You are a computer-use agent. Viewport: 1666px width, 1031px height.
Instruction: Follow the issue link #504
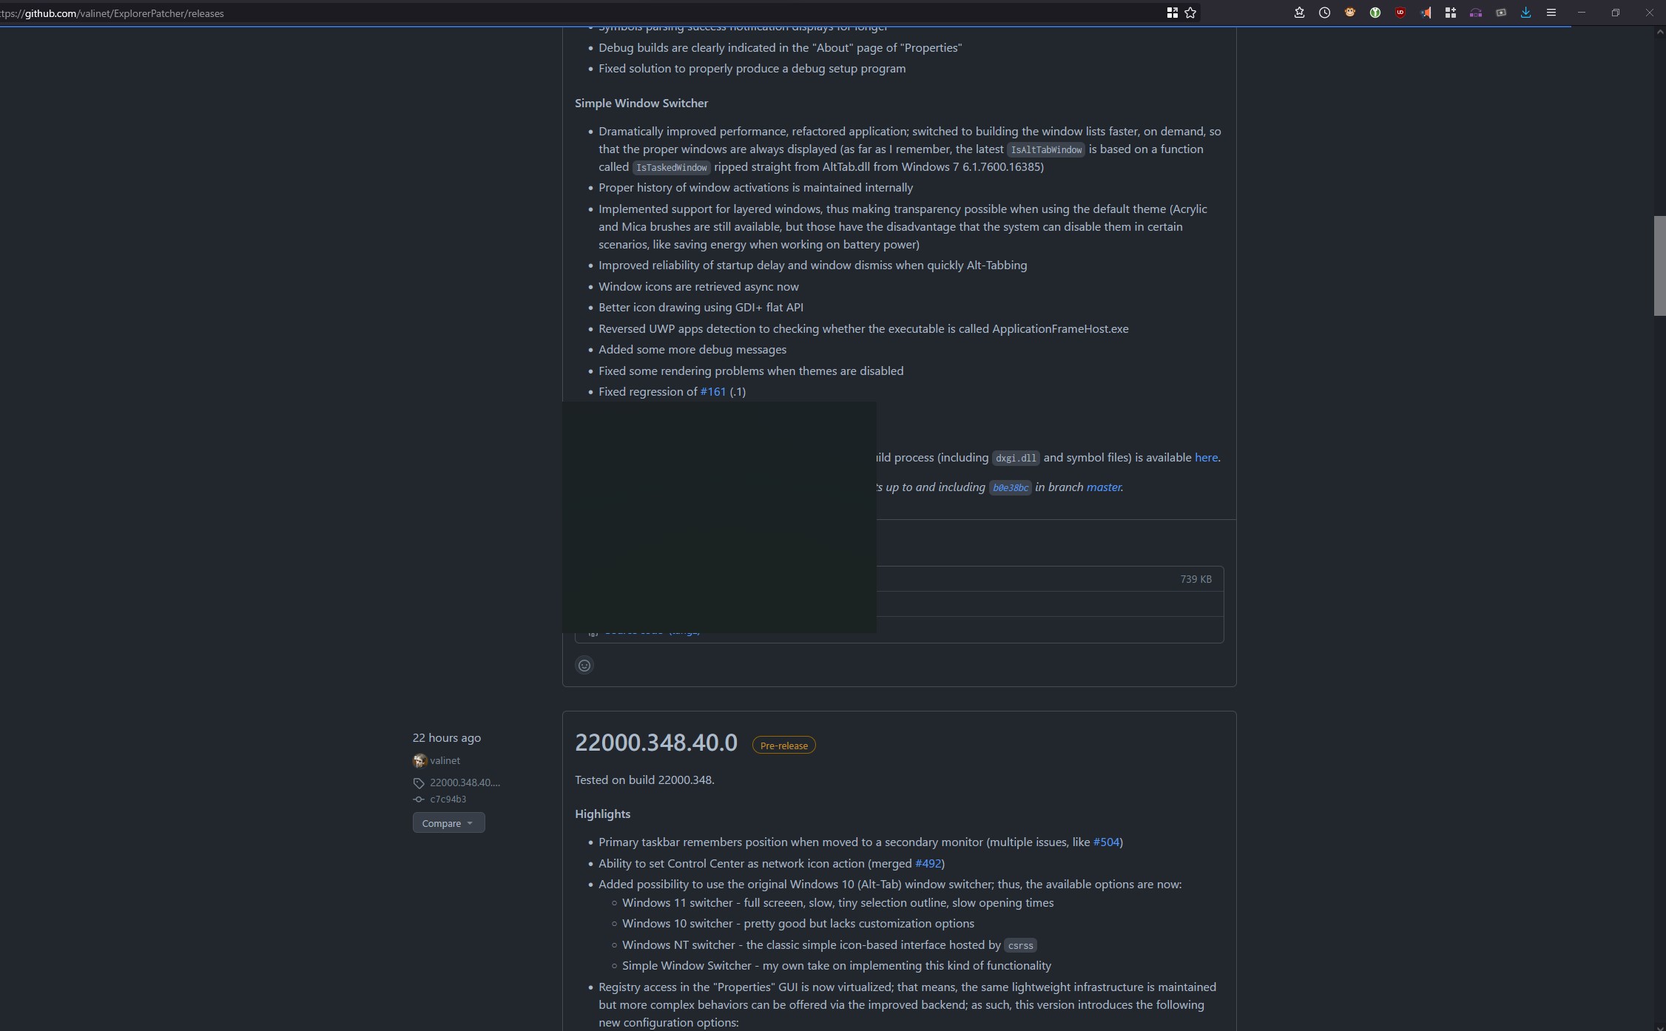1106,842
